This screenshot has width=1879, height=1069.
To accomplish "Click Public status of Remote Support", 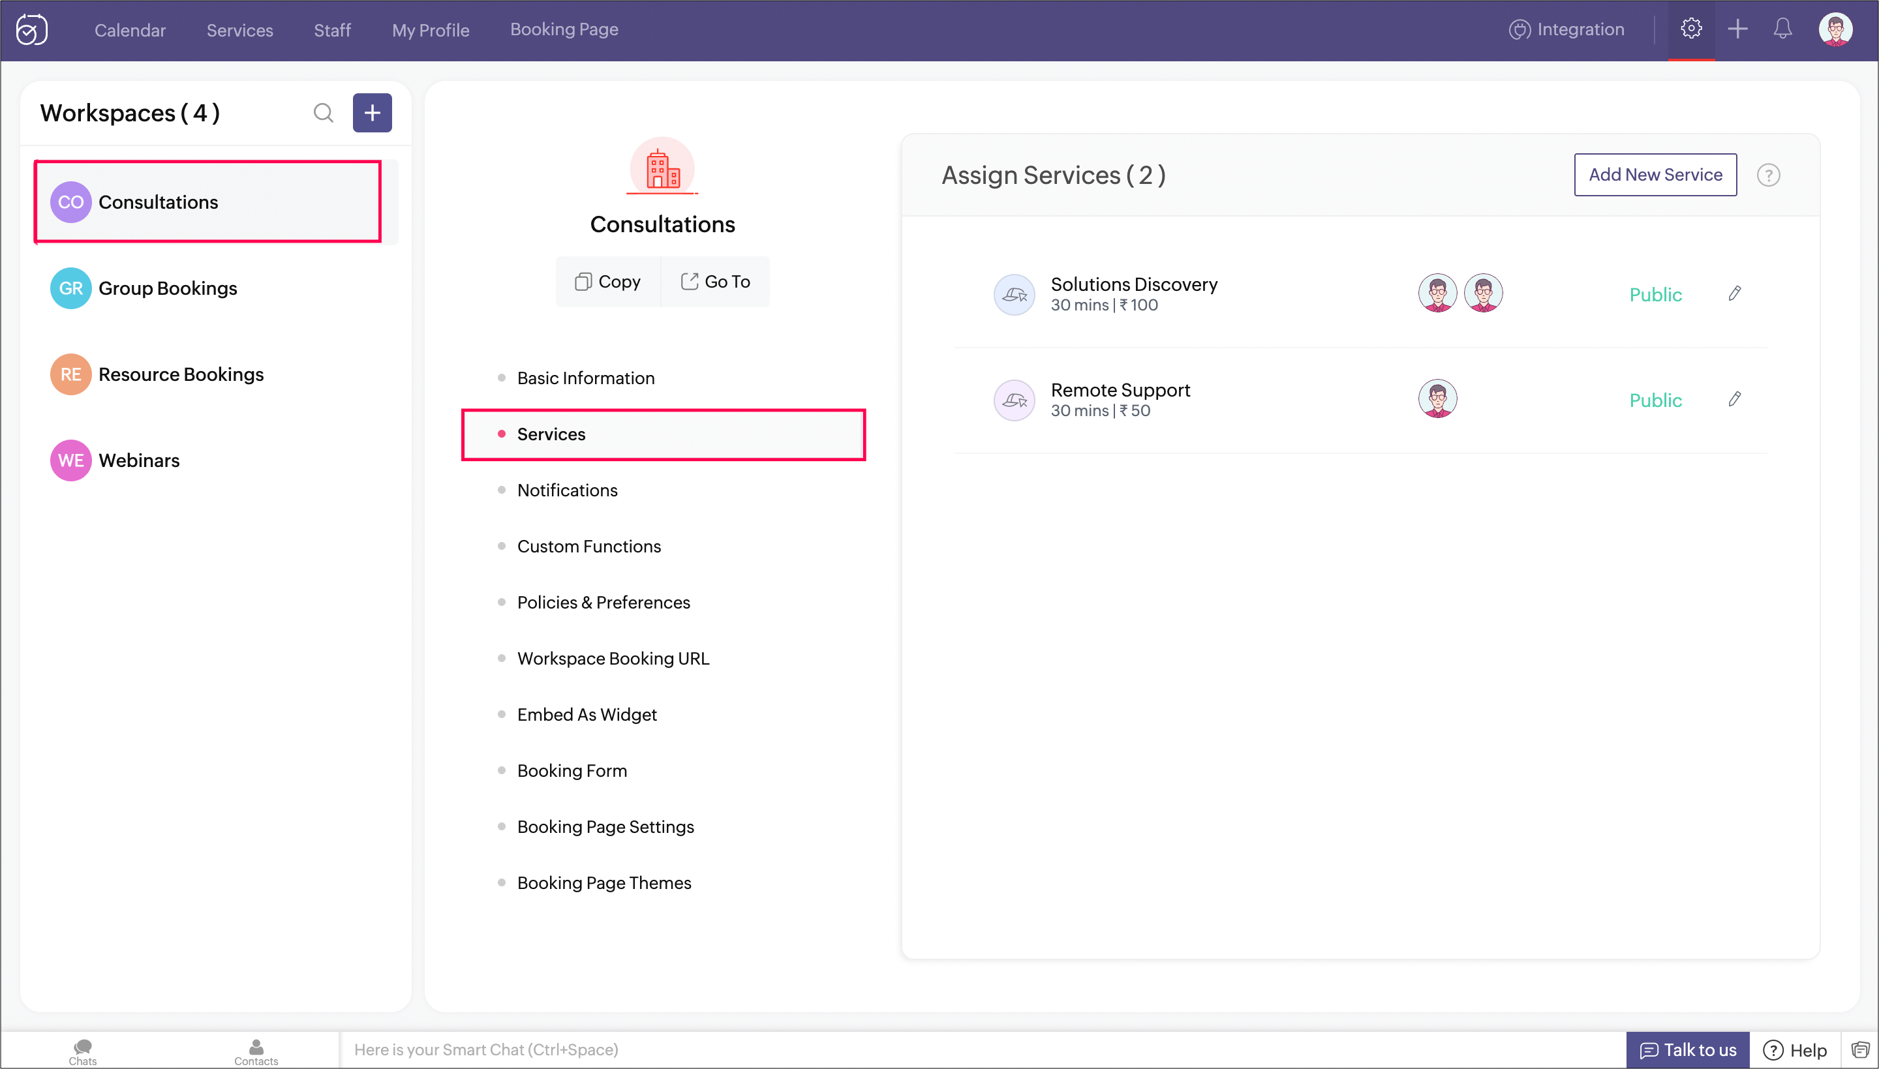I will point(1655,400).
